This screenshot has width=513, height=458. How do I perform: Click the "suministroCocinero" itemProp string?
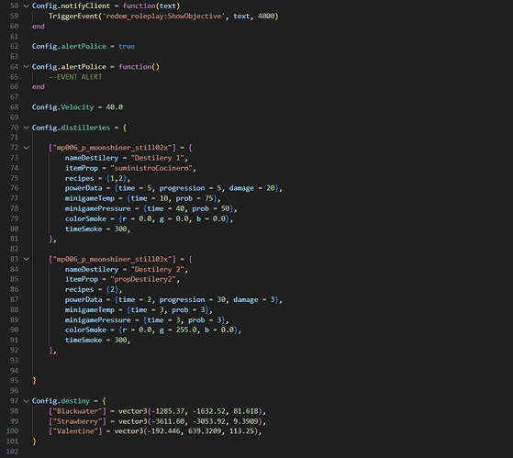click(151, 168)
